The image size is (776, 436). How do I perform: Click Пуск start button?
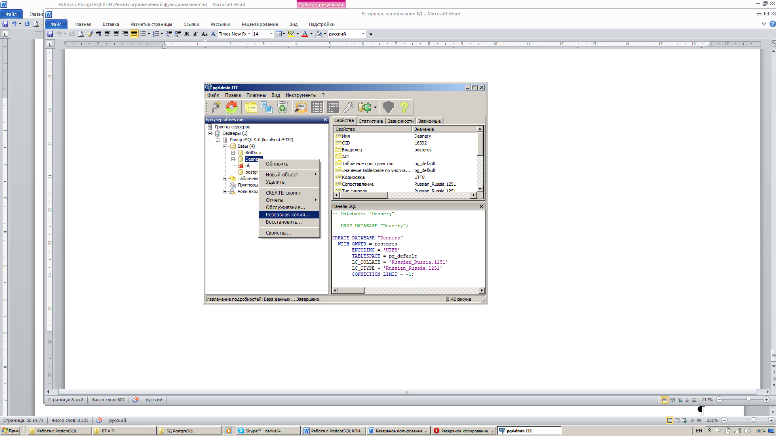point(11,431)
